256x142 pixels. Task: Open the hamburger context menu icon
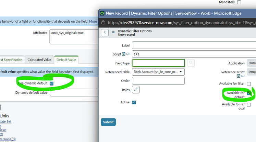[113, 32]
